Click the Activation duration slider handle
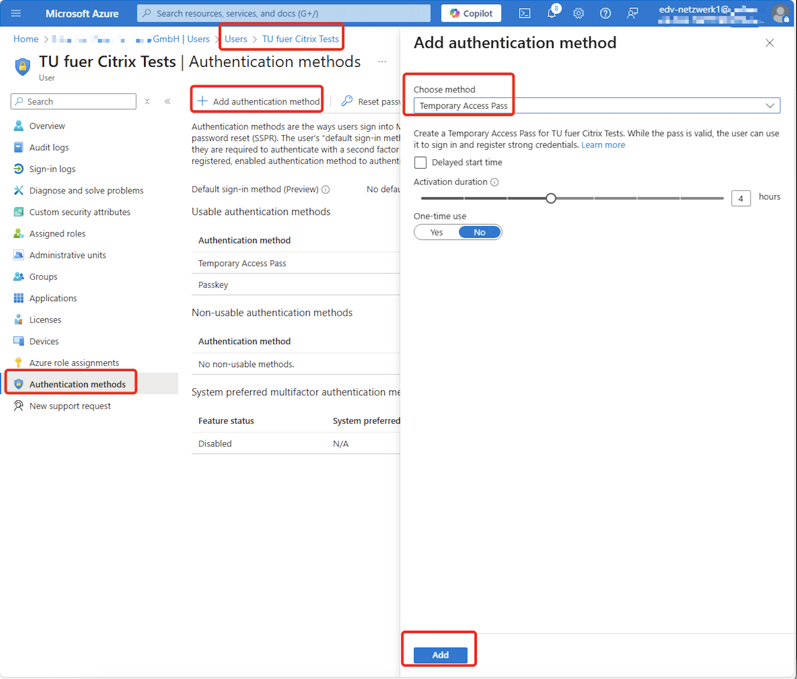Viewport: 797px width, 679px height. [x=551, y=198]
